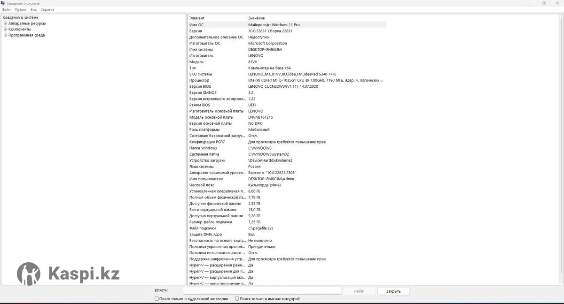This screenshot has height=304, width=564.
Task: Open the Правка menu
Action: pyautogui.click(x=21, y=9)
